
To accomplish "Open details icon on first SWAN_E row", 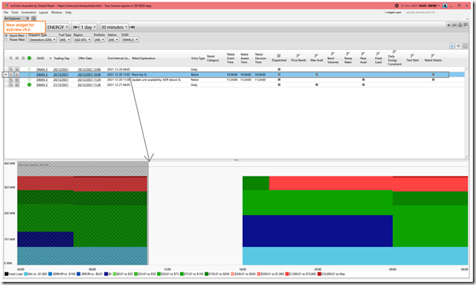I will click(x=17, y=69).
